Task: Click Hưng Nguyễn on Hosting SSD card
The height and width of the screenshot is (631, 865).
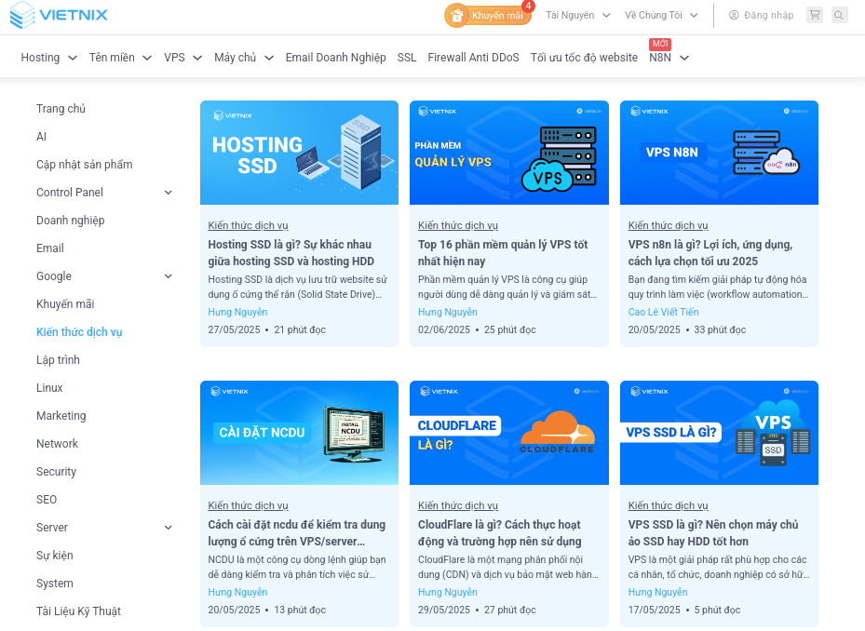Action: click(x=237, y=312)
